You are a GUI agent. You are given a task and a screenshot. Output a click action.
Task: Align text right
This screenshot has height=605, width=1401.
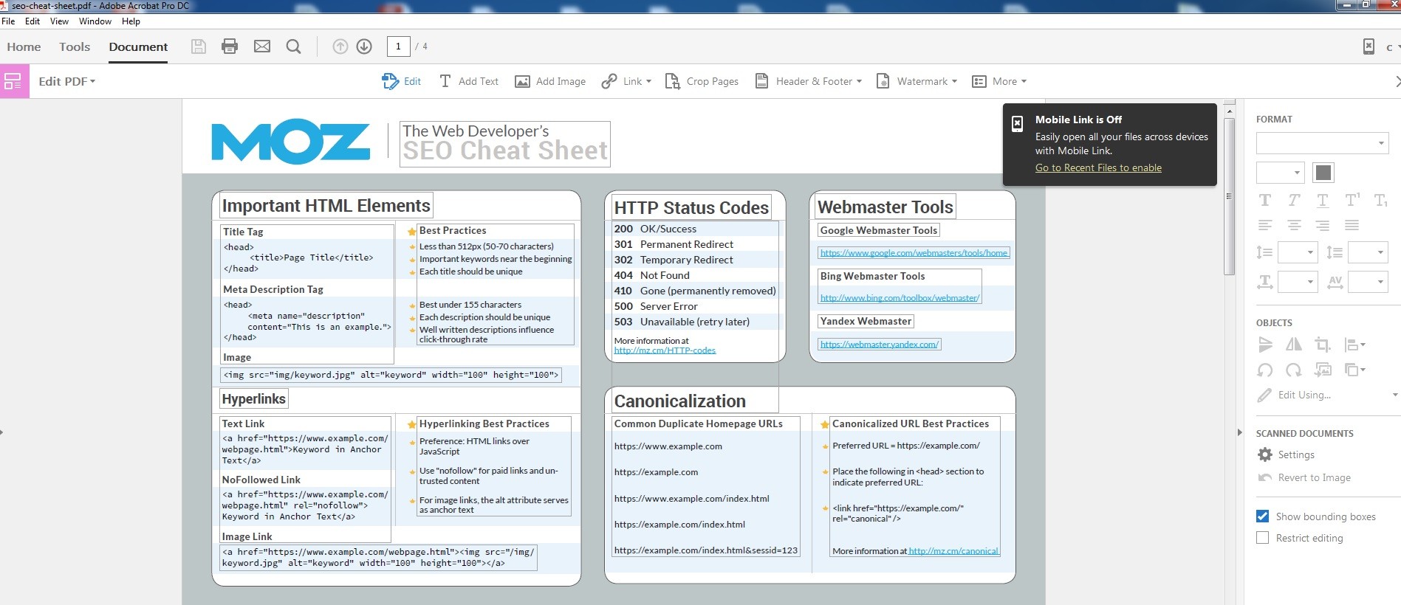pyautogui.click(x=1323, y=225)
